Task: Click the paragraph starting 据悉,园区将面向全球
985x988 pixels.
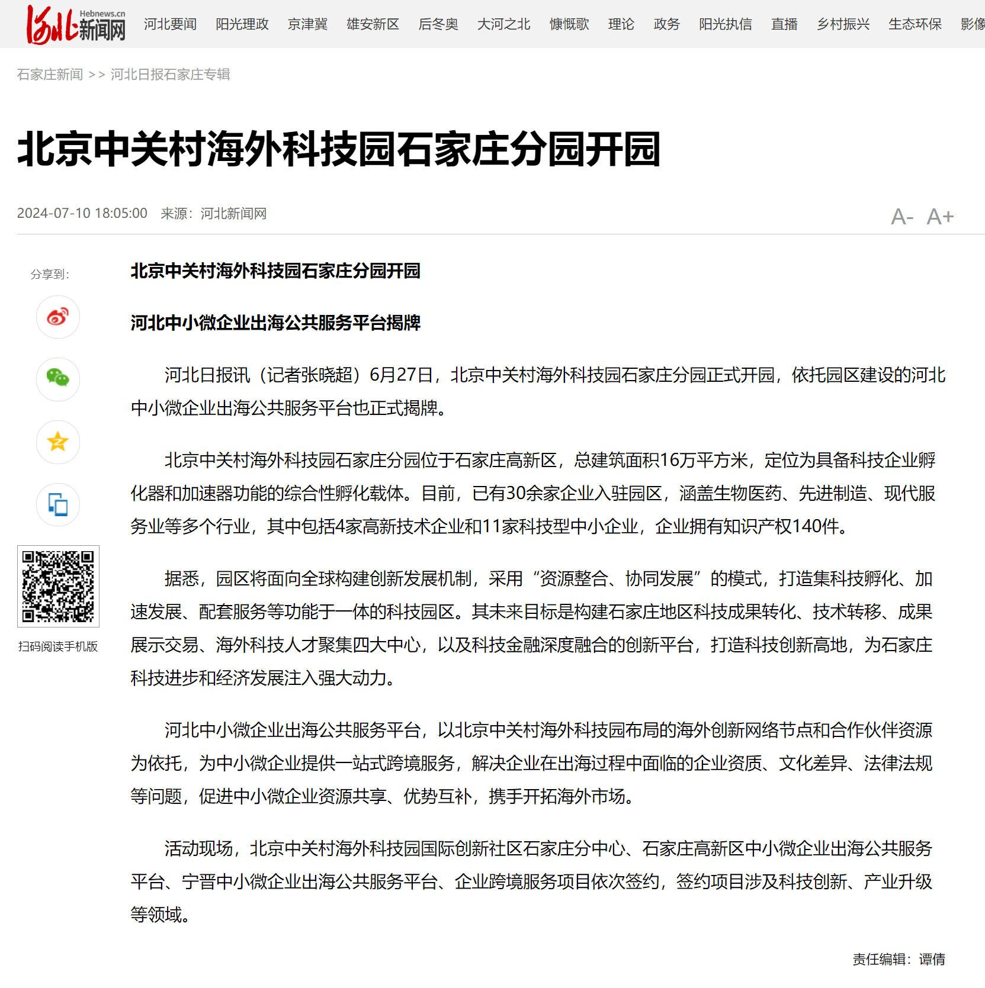Action: [532, 628]
